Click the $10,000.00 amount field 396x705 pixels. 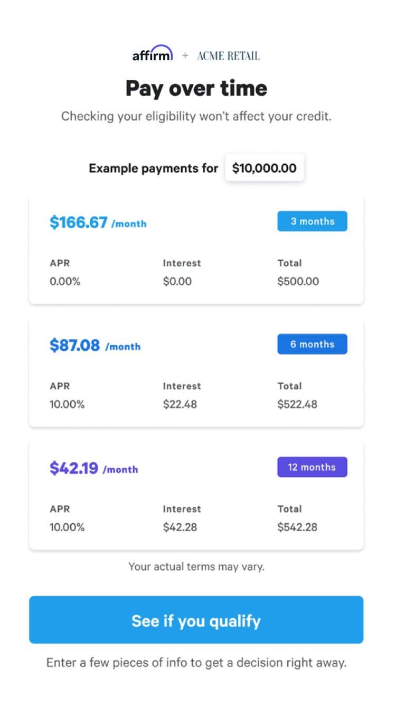coord(264,169)
